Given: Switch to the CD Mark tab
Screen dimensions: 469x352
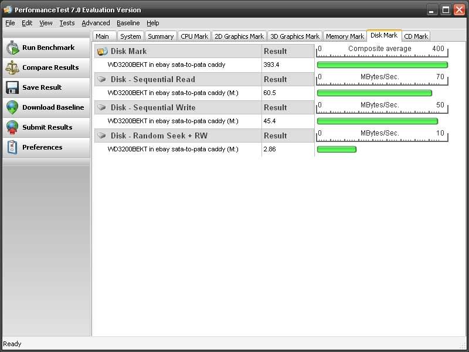Looking at the screenshot, I should pos(416,36).
